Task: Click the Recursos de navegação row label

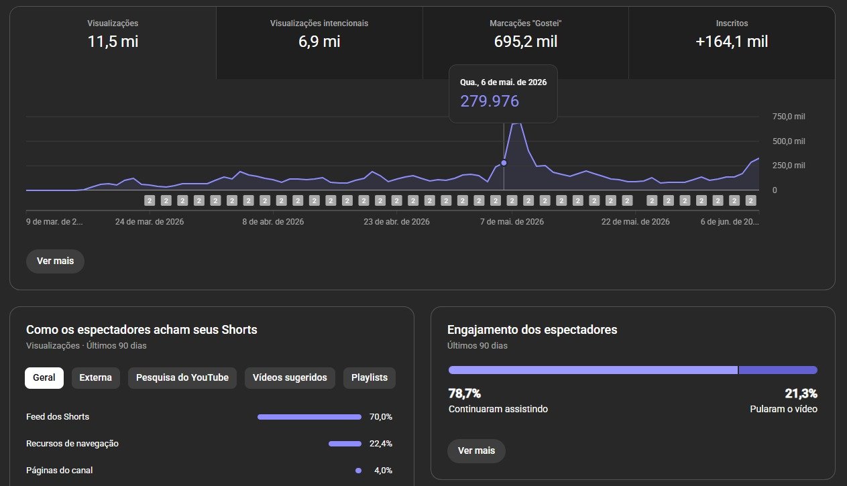Action: click(72, 444)
